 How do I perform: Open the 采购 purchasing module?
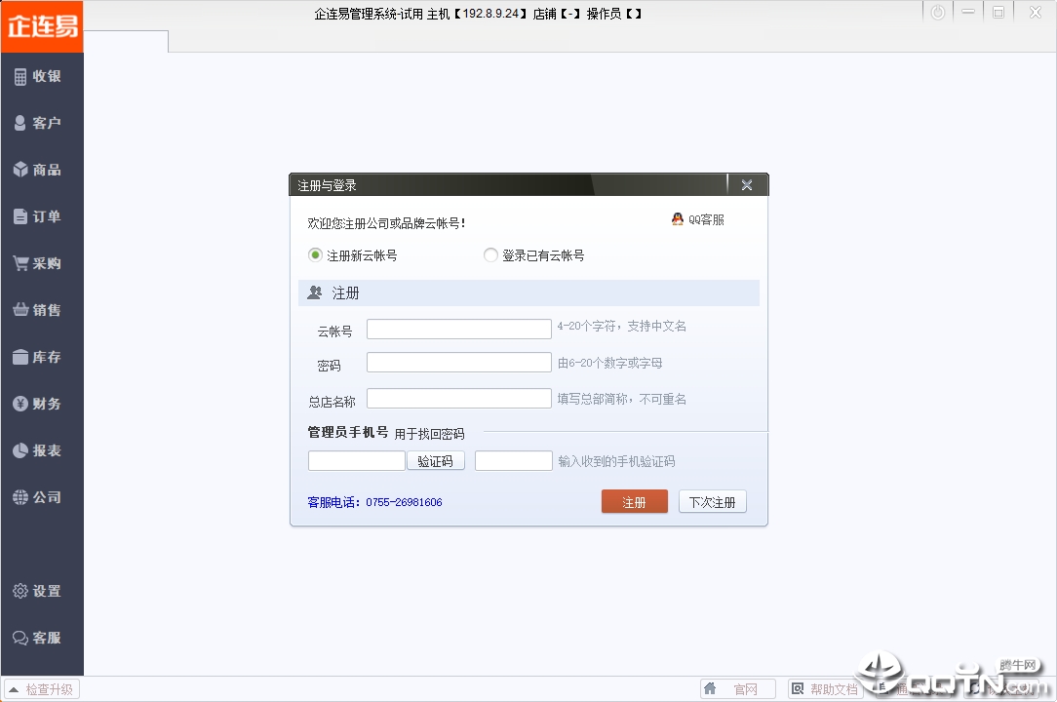(38, 263)
